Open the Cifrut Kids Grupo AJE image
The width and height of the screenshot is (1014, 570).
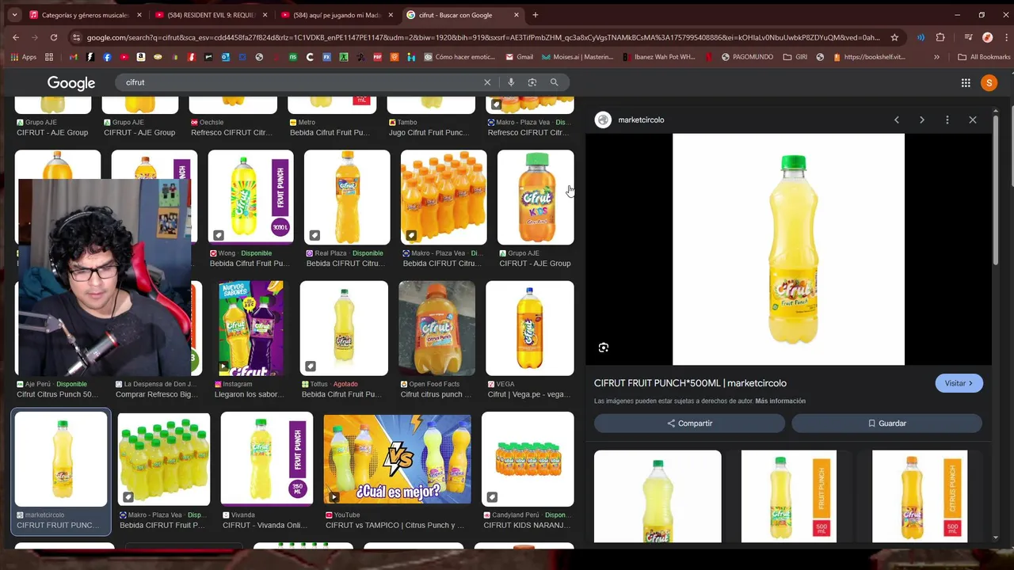(536, 198)
